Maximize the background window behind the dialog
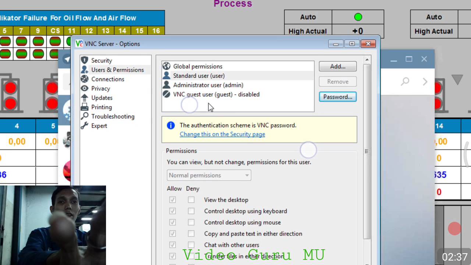Viewport: 471px width, 265px height. 409,59
